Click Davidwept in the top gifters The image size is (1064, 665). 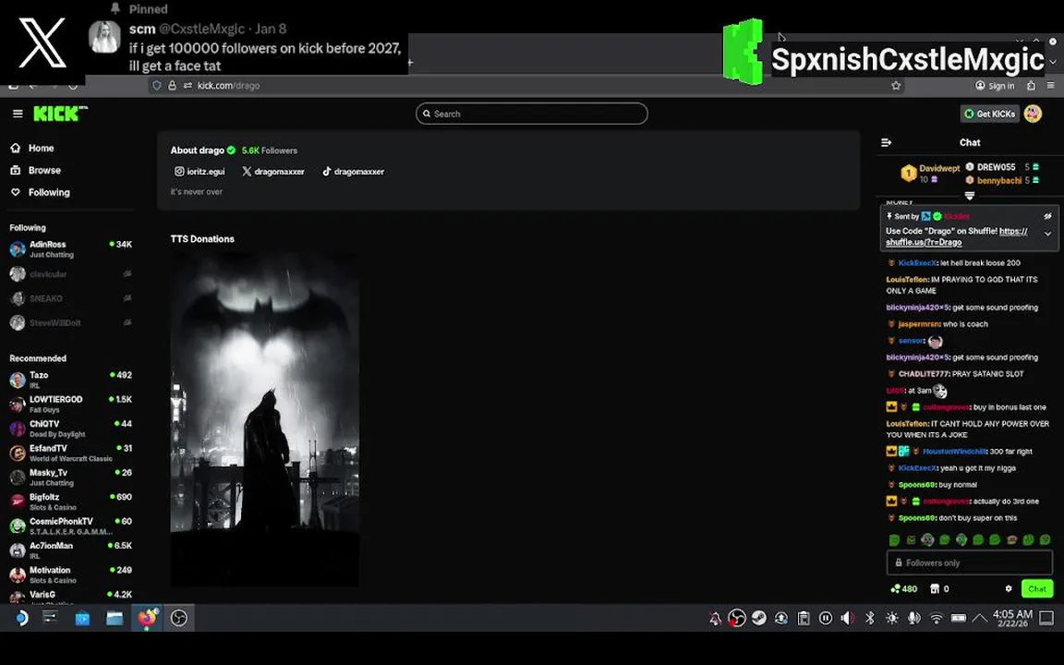click(939, 168)
